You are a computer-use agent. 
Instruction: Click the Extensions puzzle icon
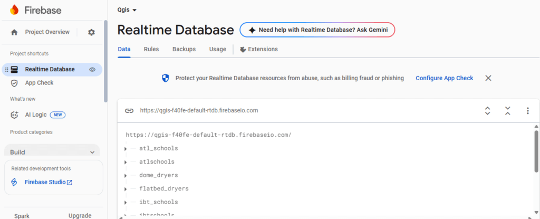pos(243,49)
